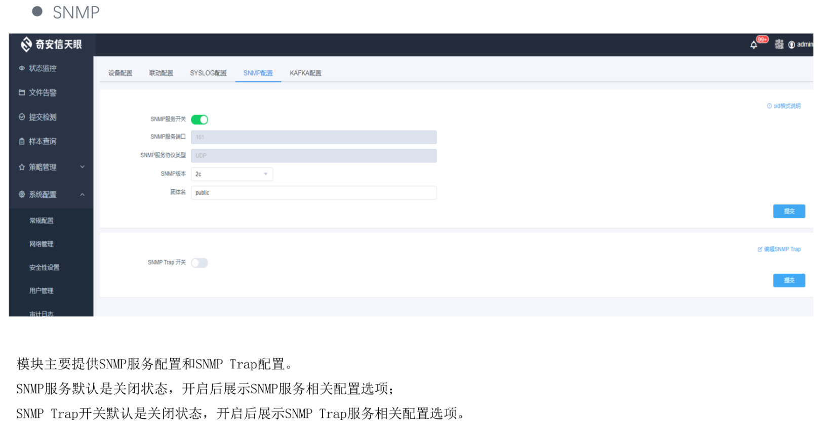The width and height of the screenshot is (834, 422).
Task: Open the QR code grid icon
Action: [779, 45]
